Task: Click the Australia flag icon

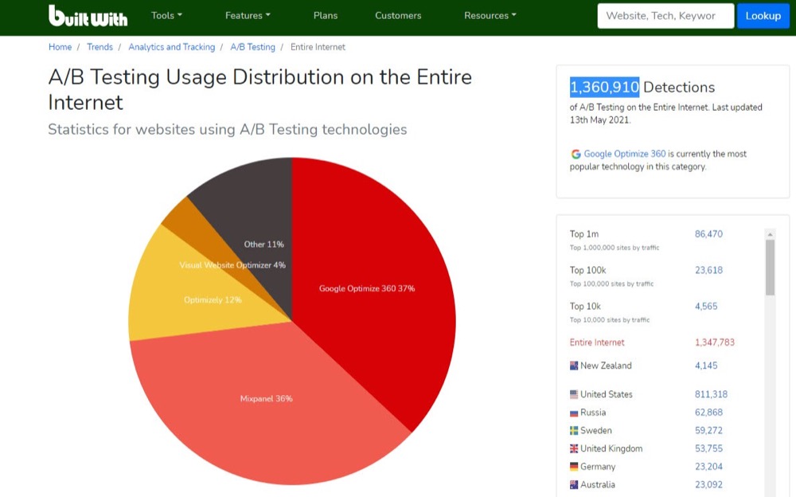Action: click(574, 485)
